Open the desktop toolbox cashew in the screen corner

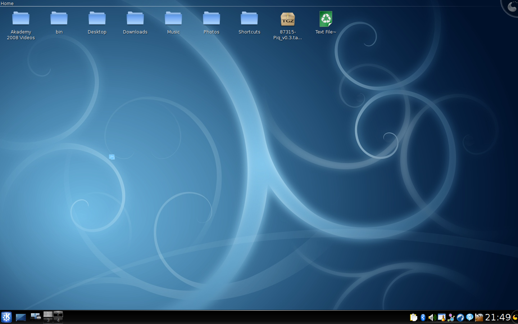coord(511,6)
